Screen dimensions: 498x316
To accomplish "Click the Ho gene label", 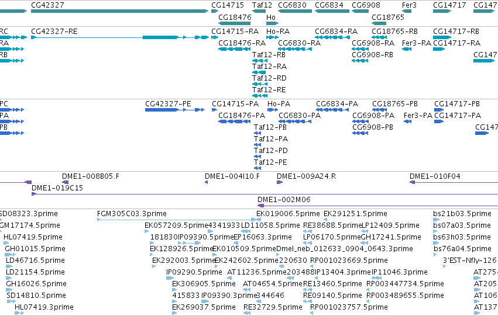I will 270,17.
